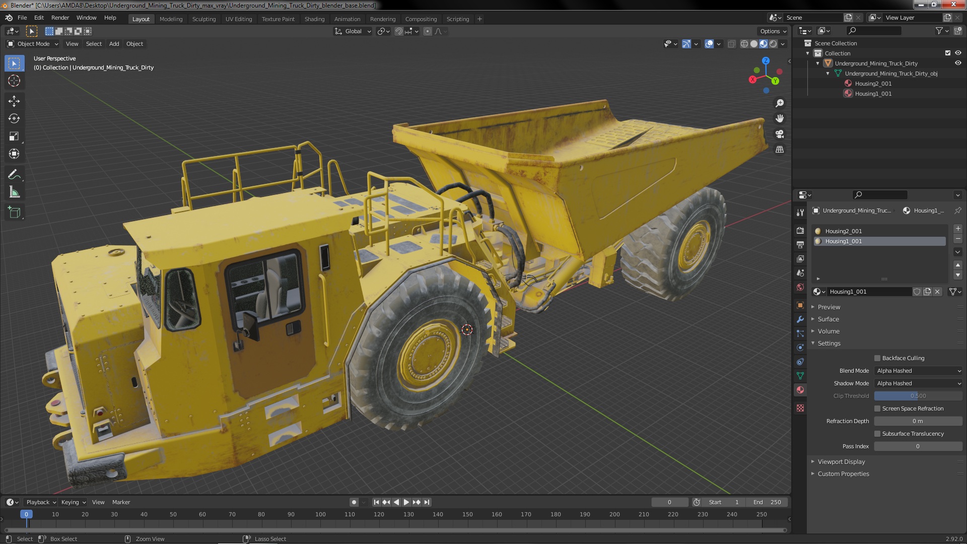The image size is (967, 544).
Task: Select the Transform tool
Action: tap(14, 154)
